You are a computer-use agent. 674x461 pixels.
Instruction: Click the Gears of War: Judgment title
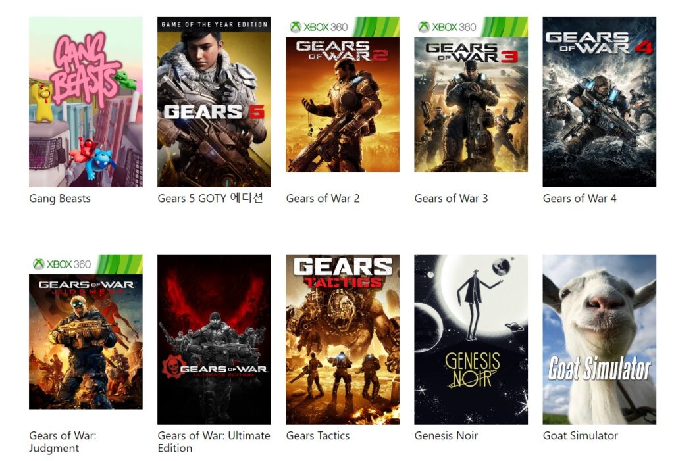tap(63, 442)
